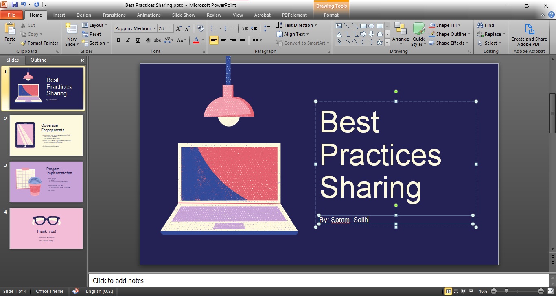Open the Arrange tool
The height and width of the screenshot is (296, 556).
tap(401, 34)
